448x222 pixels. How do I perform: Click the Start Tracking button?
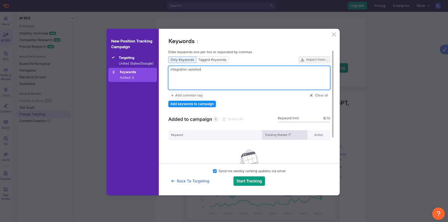coord(249,181)
